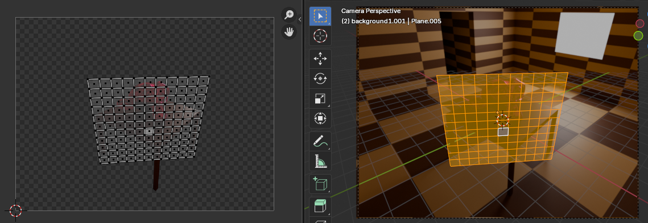Click the UV editor zoom magnifier icon

point(289,14)
